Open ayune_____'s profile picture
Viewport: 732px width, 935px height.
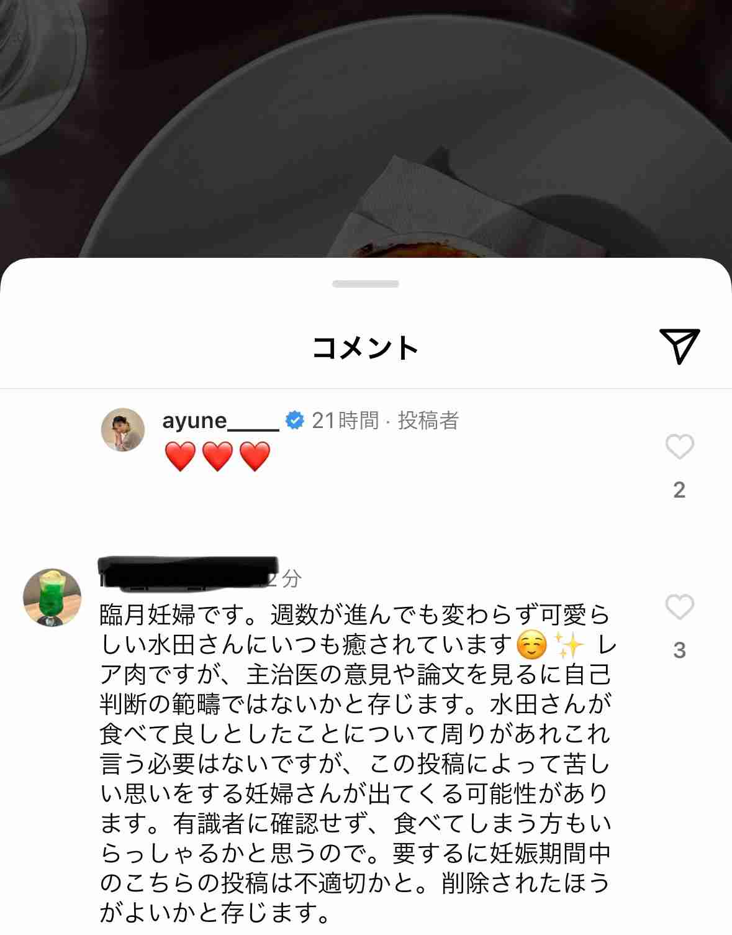pyautogui.click(x=123, y=430)
